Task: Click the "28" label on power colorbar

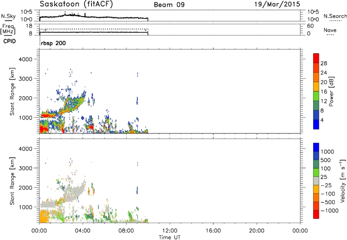Action: point(324,63)
